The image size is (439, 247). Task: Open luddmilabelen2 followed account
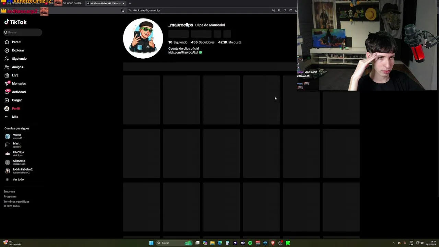click(x=19, y=171)
